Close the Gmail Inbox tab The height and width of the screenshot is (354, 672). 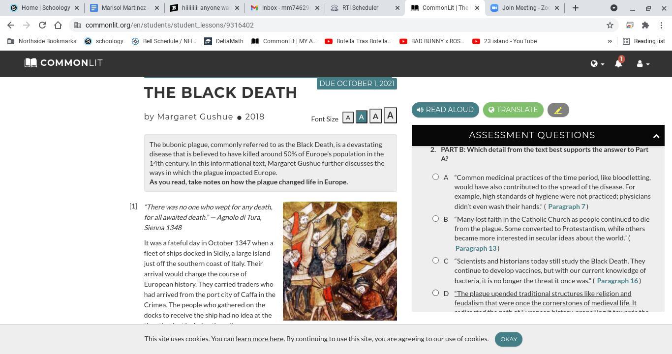click(x=317, y=8)
